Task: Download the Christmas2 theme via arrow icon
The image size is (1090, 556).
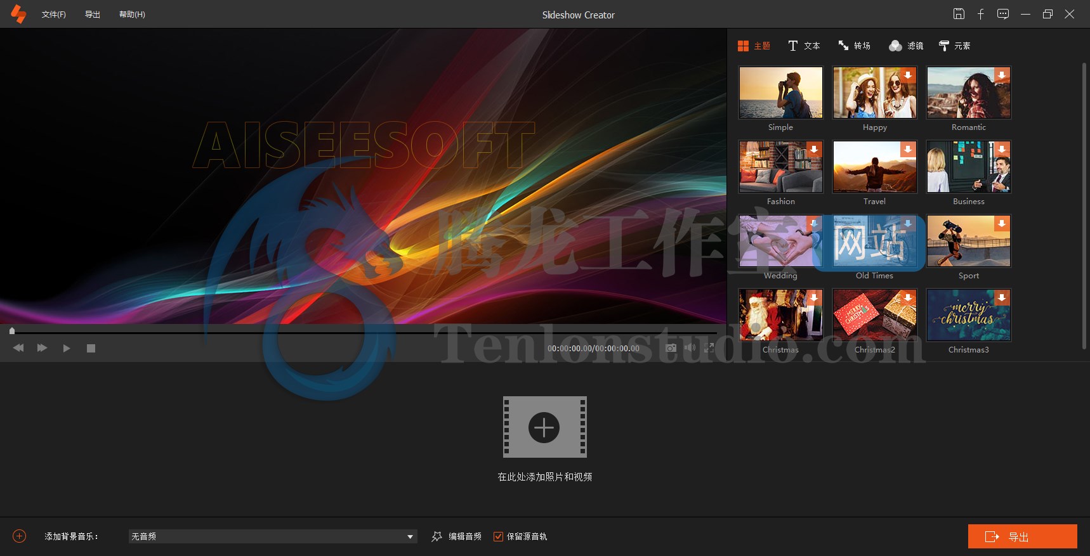Action: tap(908, 297)
